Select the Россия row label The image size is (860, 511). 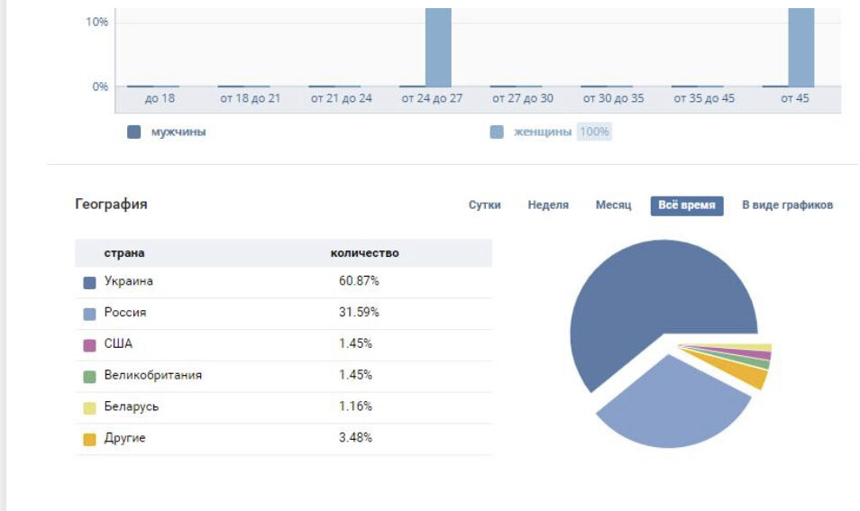coord(125,312)
